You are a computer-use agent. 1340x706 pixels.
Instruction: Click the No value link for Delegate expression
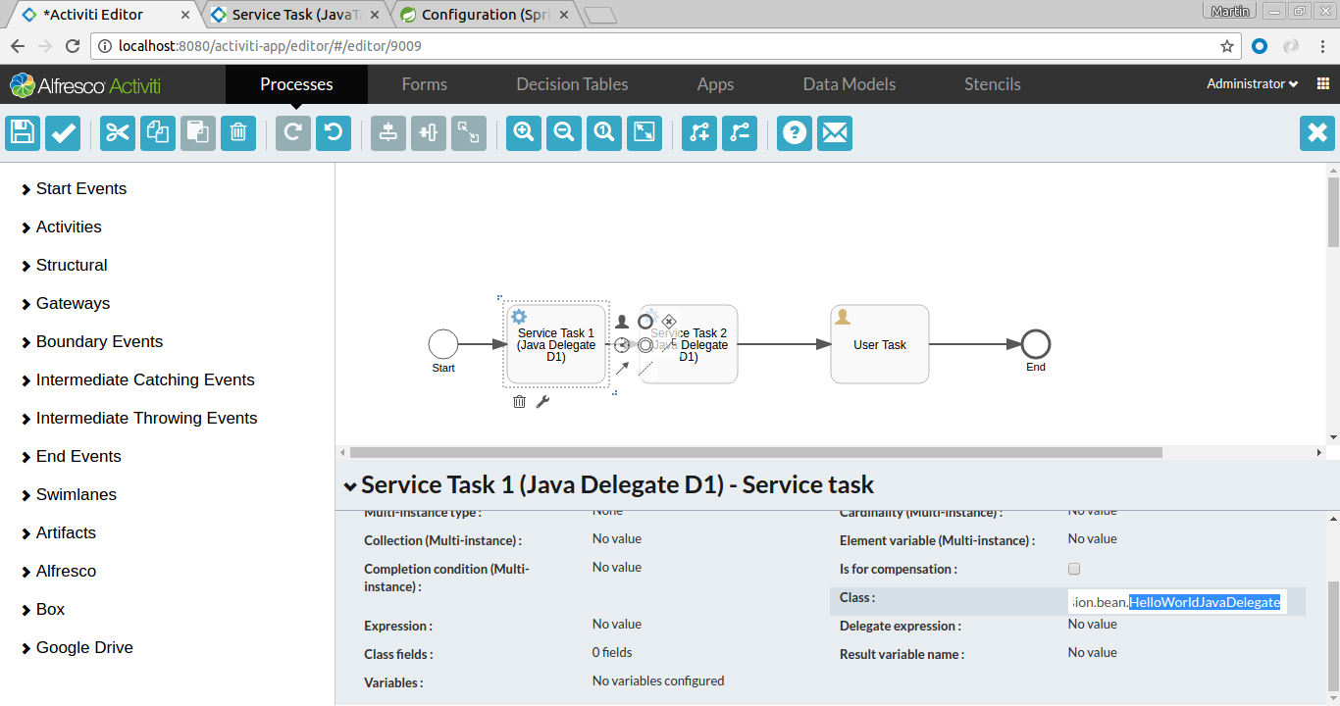click(x=1092, y=625)
